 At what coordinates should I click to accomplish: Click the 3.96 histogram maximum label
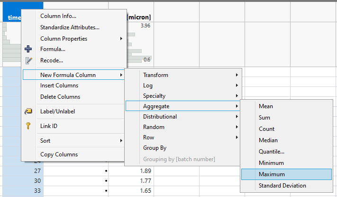146,26
